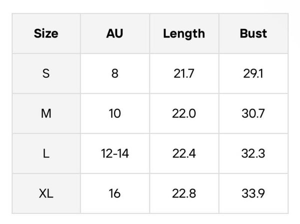Click the 30.7 bust value
This screenshot has height=224, width=300.
pos(253,113)
